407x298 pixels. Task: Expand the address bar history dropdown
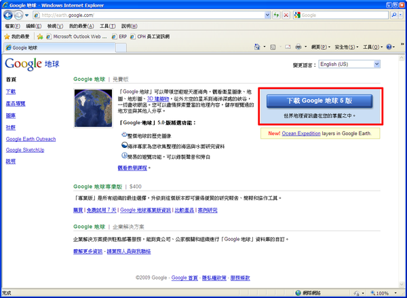click(x=267, y=16)
